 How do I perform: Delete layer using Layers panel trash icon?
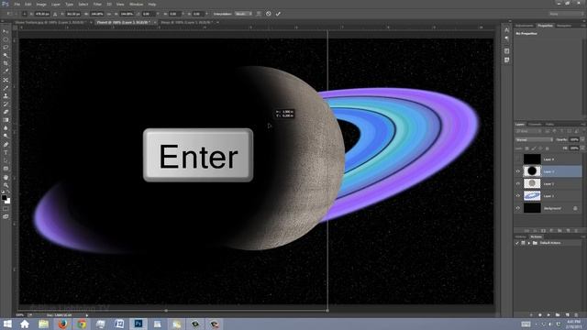pos(576,230)
